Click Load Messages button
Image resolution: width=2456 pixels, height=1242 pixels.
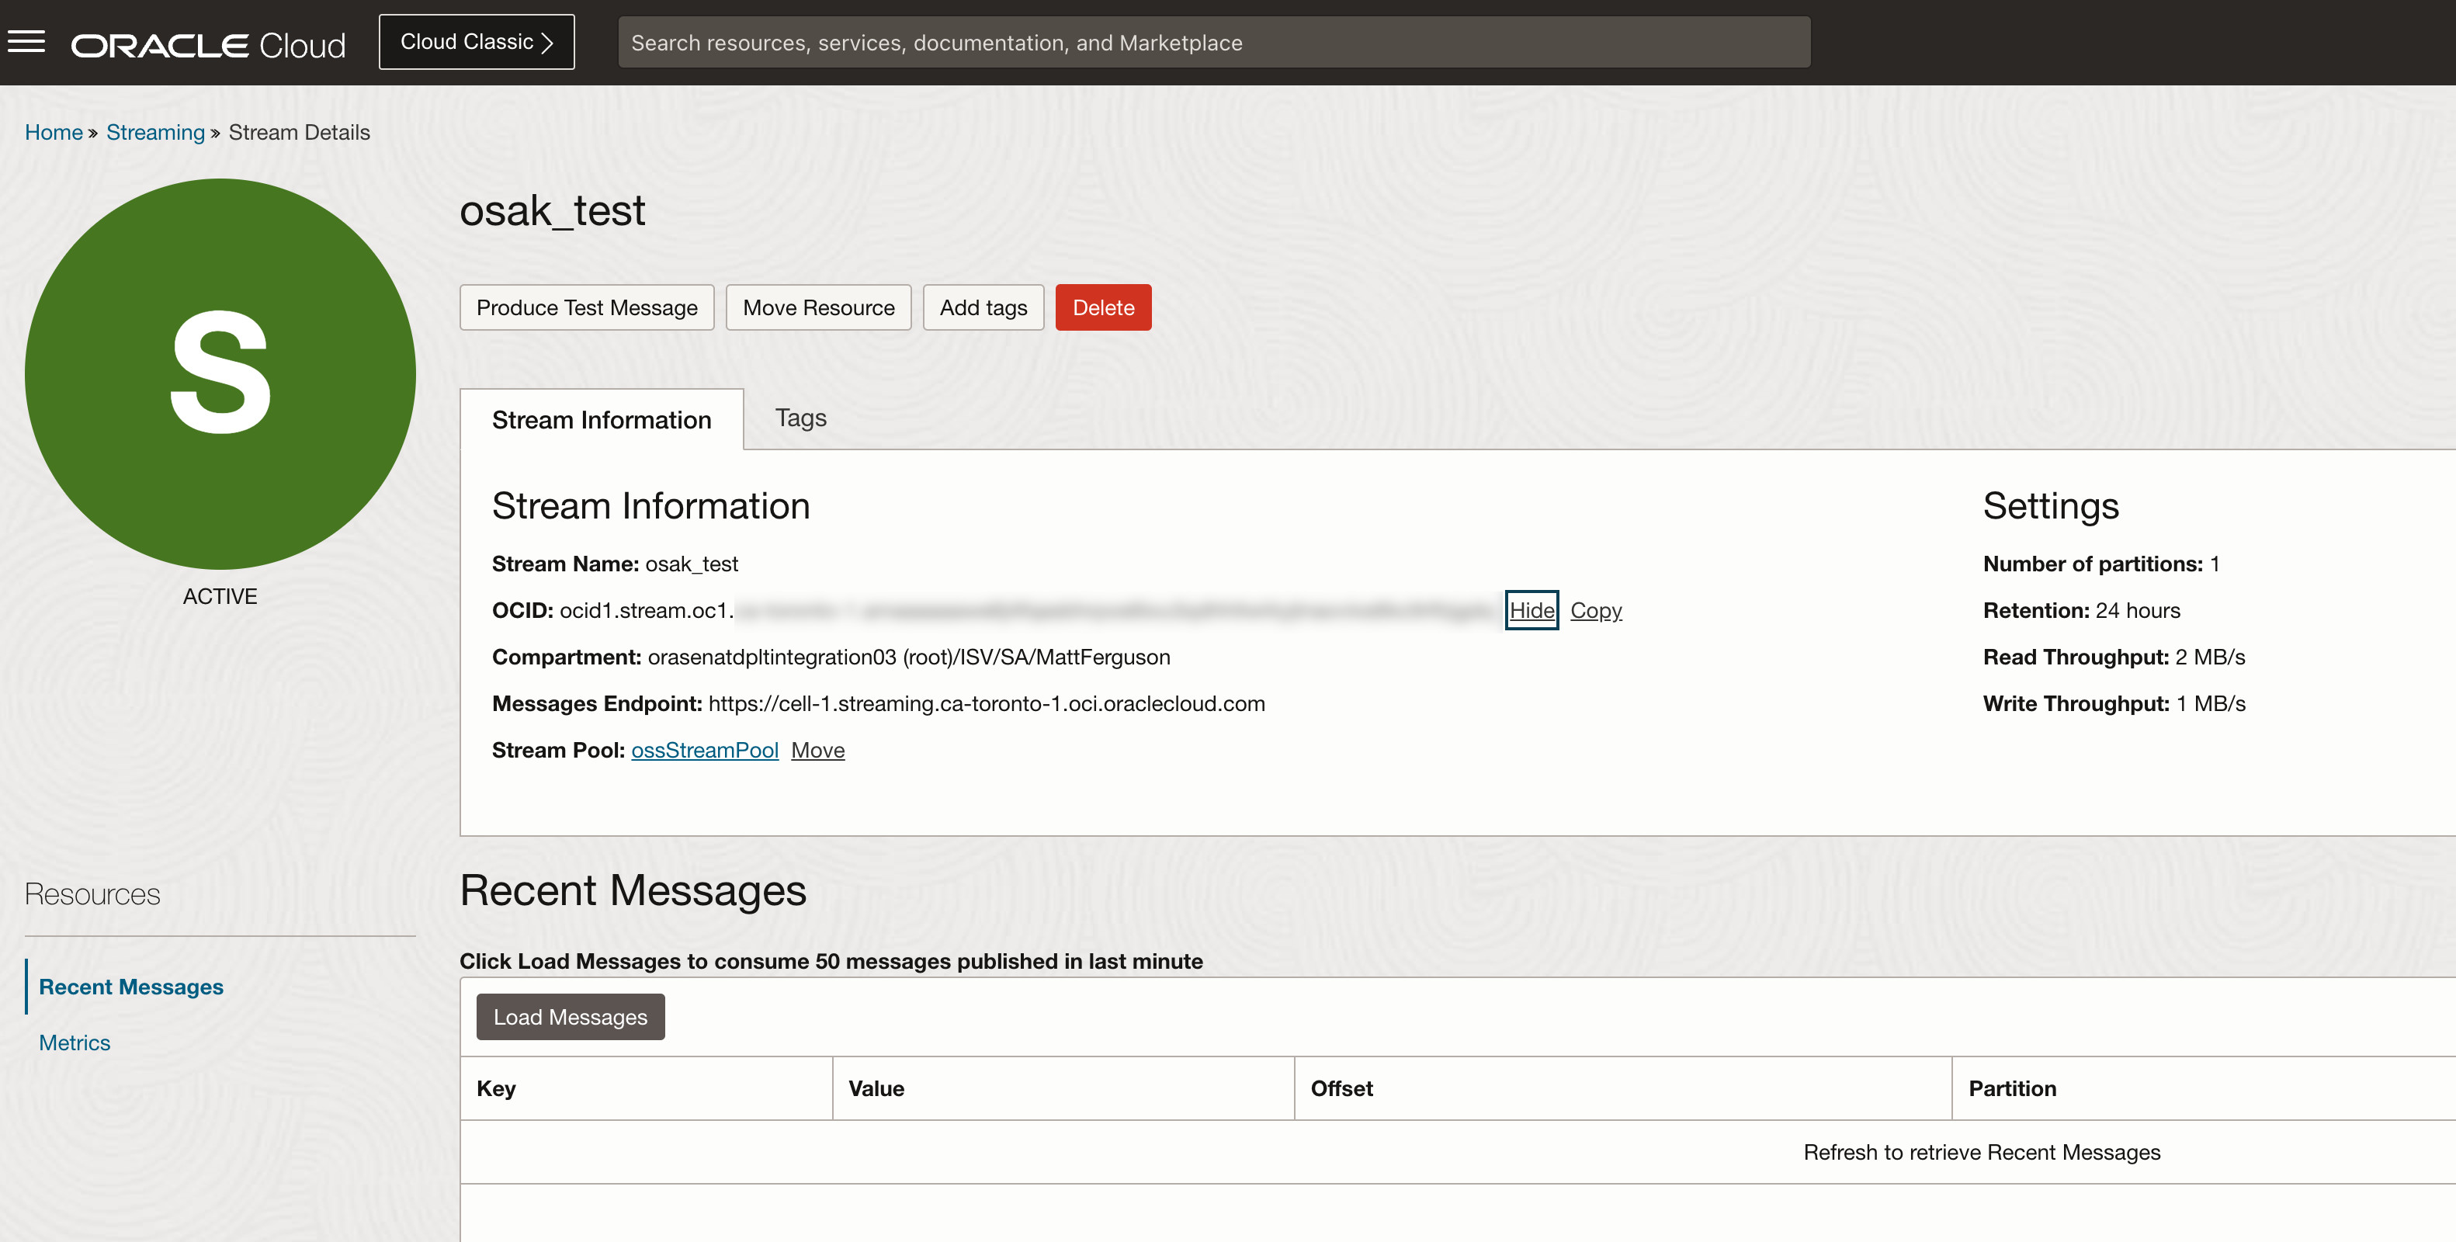(x=570, y=1017)
